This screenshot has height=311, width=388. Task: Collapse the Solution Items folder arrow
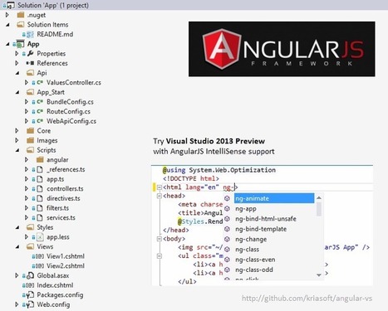click(7, 25)
